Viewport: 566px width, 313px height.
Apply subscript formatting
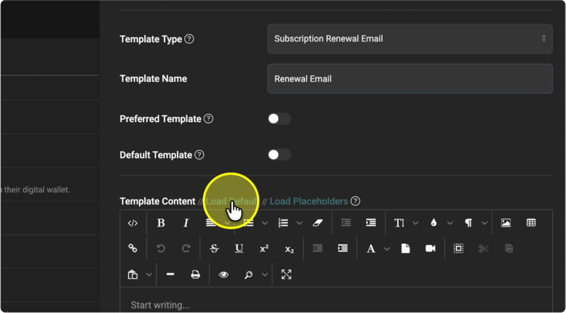(289, 249)
